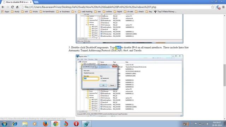Launch Windows Media Player from the taskbar
This screenshot has height=127, width=226.
pos(35,124)
